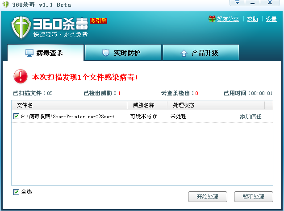This screenshot has height=211, width=284.
Task: Open the 产品升级 tab
Action: coord(201,53)
